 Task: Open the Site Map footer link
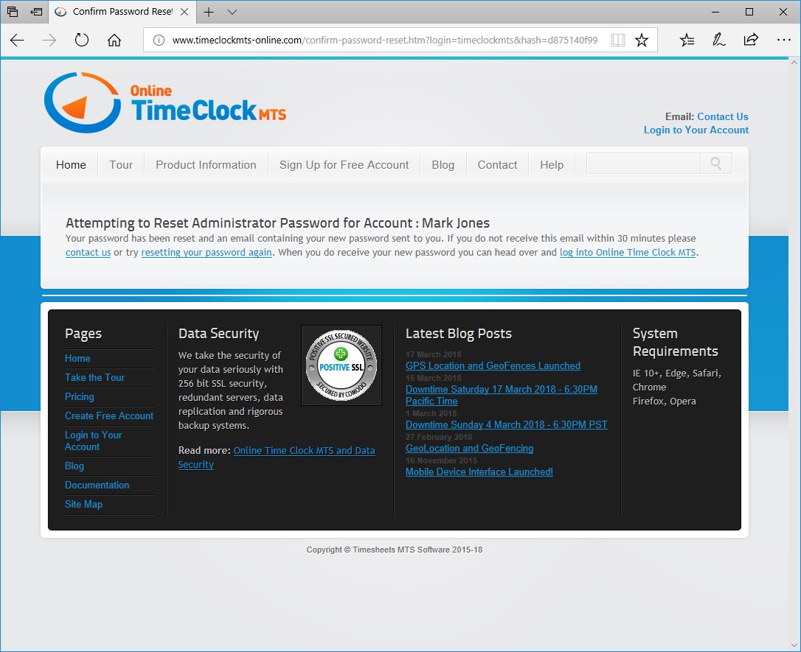coord(83,504)
